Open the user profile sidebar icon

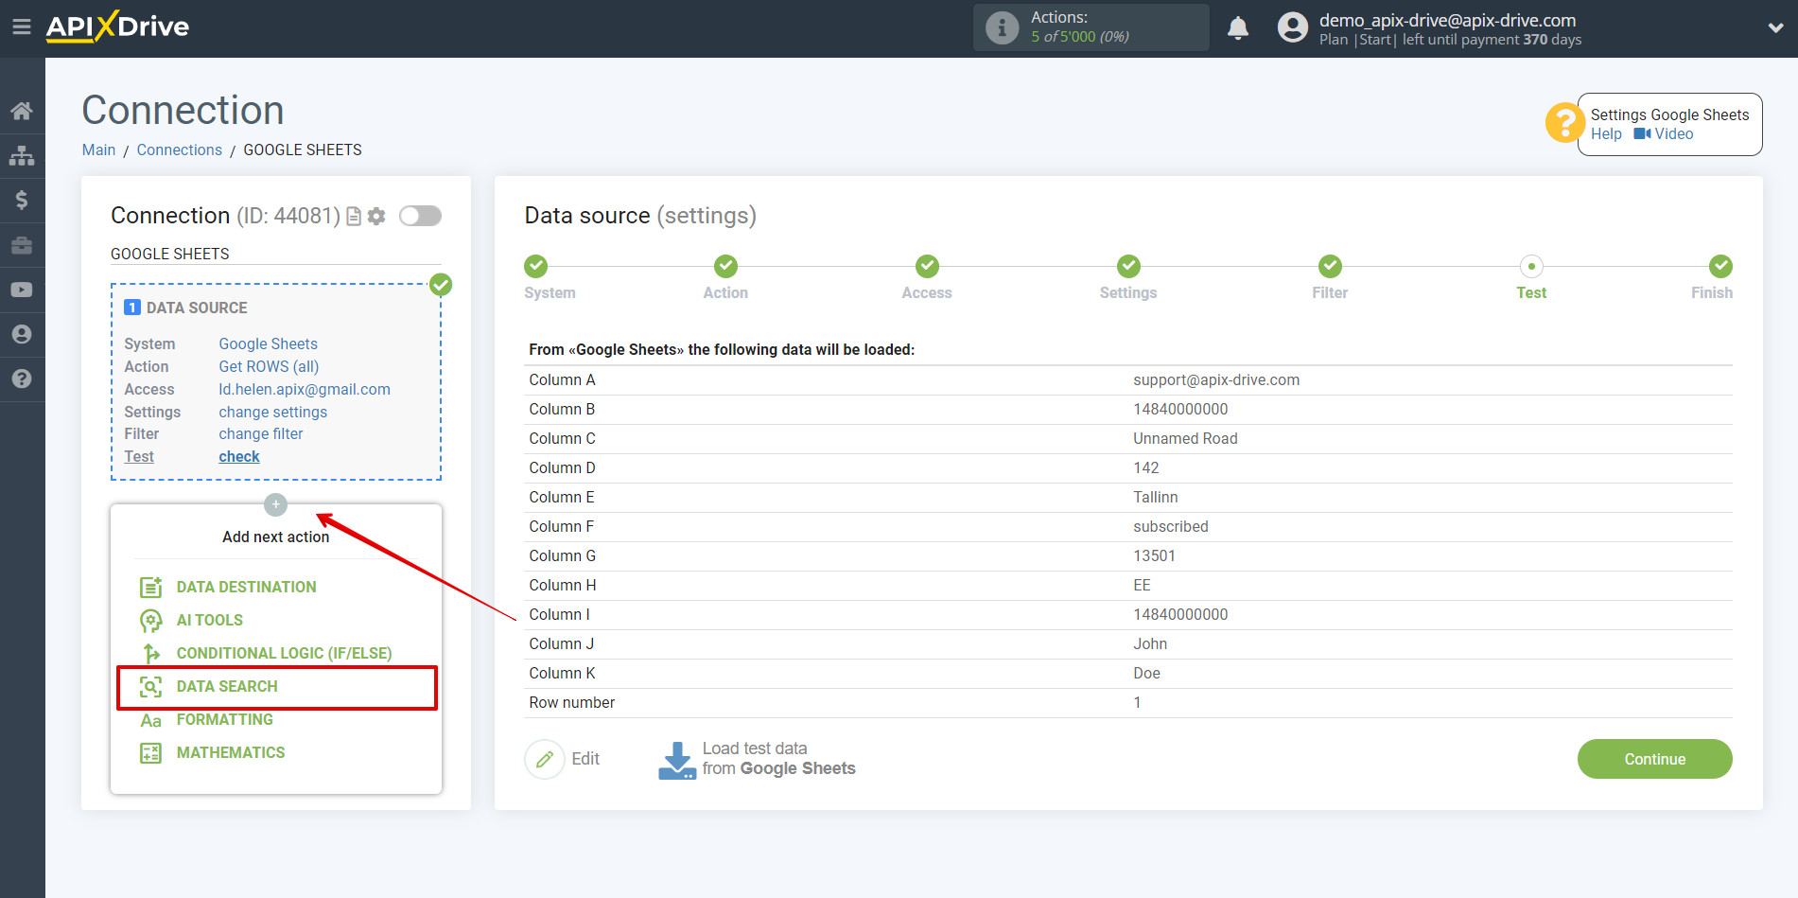[22, 334]
